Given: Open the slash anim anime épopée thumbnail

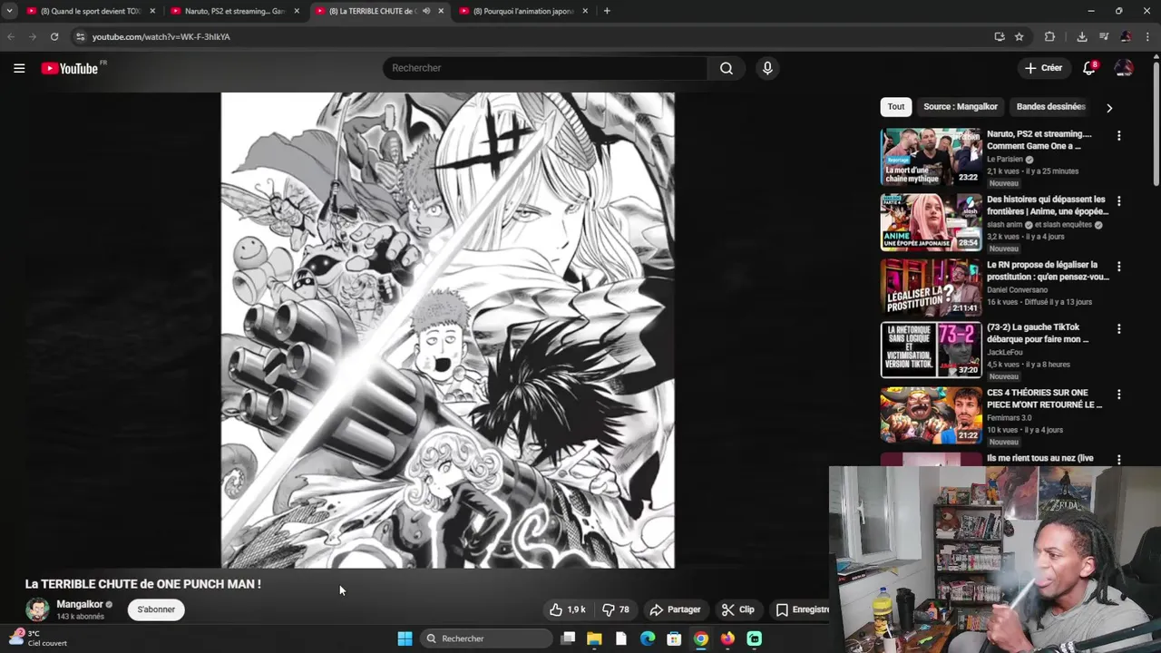Looking at the screenshot, I should (932, 222).
